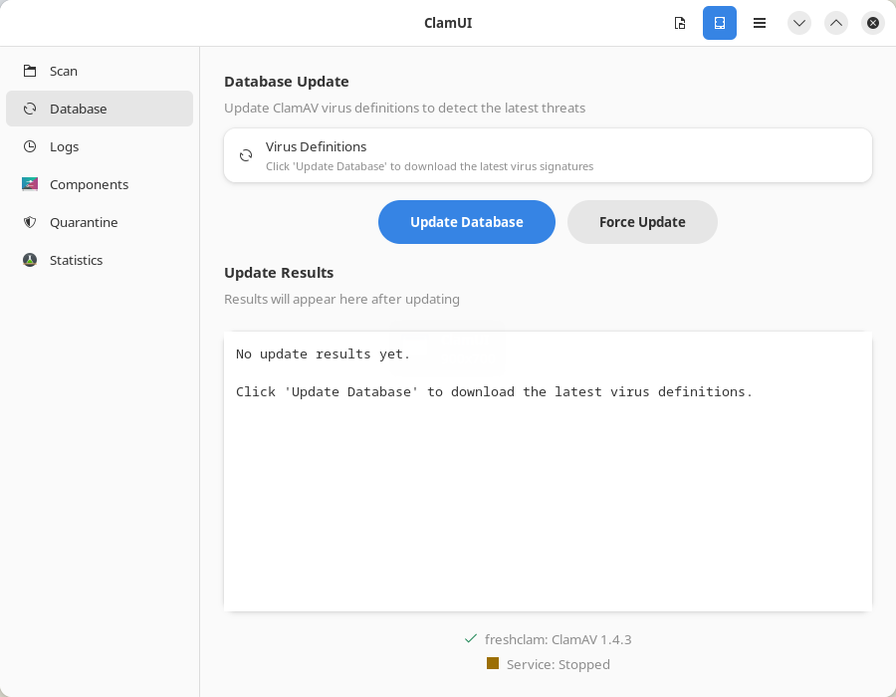Click the 'Service: Stopped' status text
Viewport: 896px width, 697px height.
point(558,664)
